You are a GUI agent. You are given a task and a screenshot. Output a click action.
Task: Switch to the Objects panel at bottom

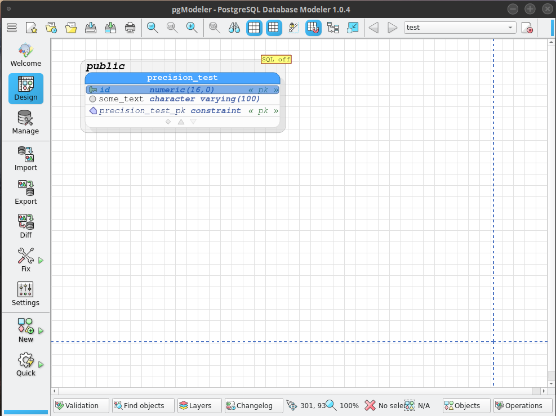[x=465, y=405]
